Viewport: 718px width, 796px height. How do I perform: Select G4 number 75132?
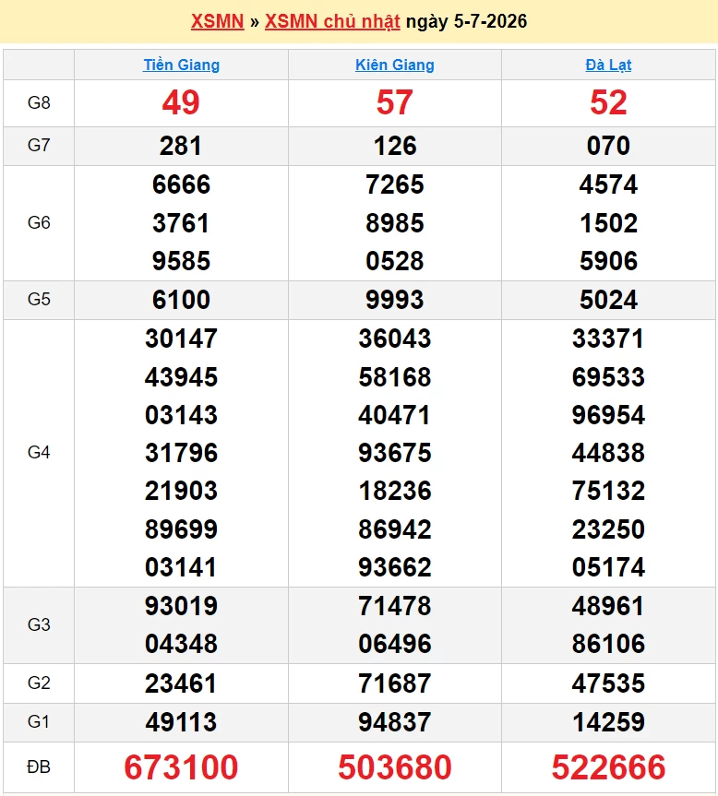608,491
